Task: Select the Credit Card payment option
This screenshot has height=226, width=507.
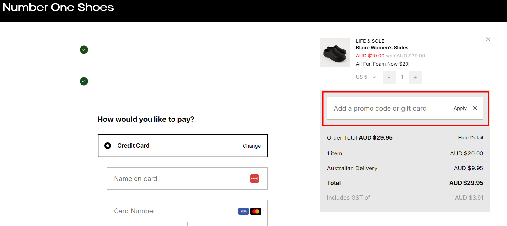Action: (108, 146)
